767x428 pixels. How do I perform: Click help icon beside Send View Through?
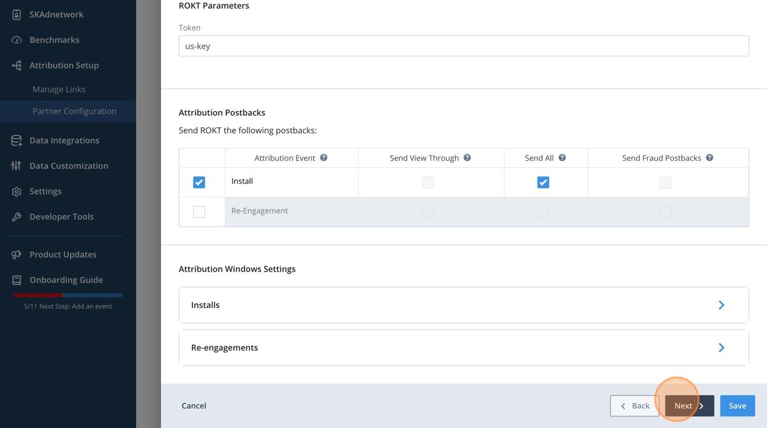467,158
